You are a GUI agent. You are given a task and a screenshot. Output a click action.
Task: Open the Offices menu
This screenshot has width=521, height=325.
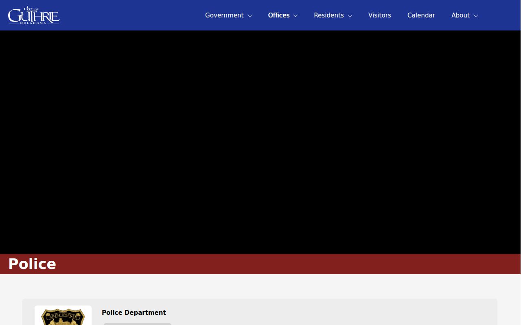click(x=279, y=15)
